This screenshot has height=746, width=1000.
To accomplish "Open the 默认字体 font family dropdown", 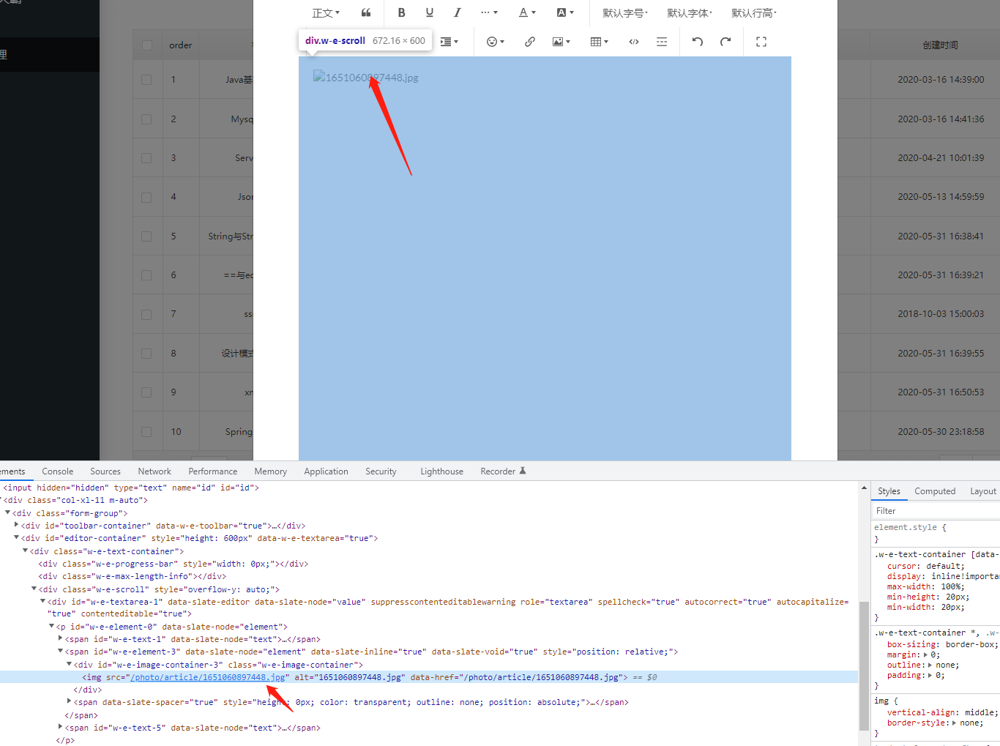I will (x=687, y=12).
